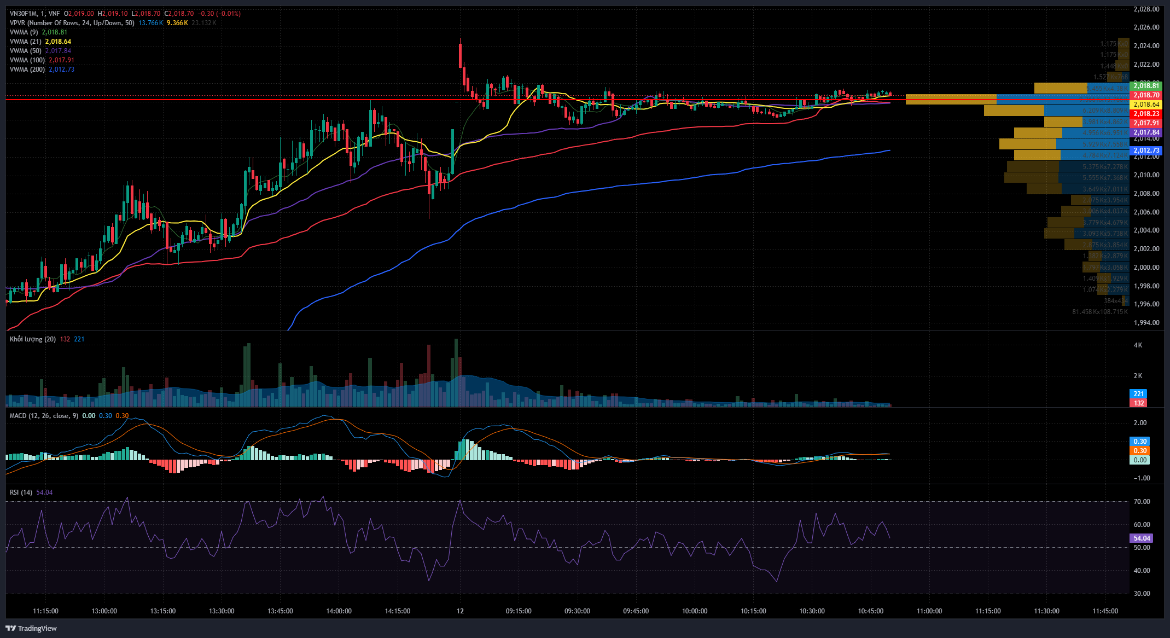Select the VN30F1M symbol title in legend
The height and width of the screenshot is (638, 1170).
point(22,14)
